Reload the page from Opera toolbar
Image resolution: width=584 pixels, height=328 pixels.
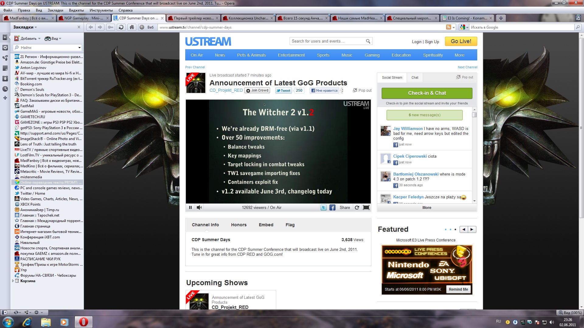[x=121, y=27]
